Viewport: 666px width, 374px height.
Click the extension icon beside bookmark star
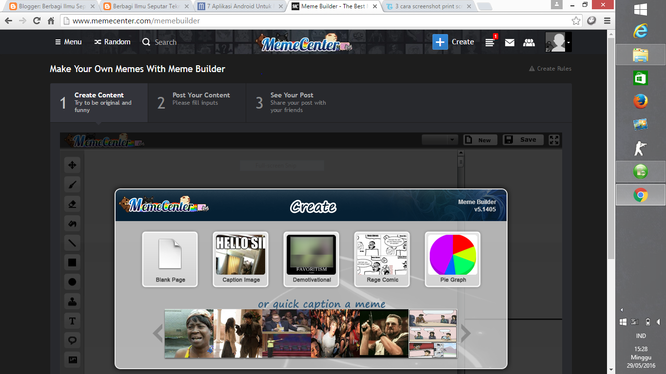[x=591, y=20]
